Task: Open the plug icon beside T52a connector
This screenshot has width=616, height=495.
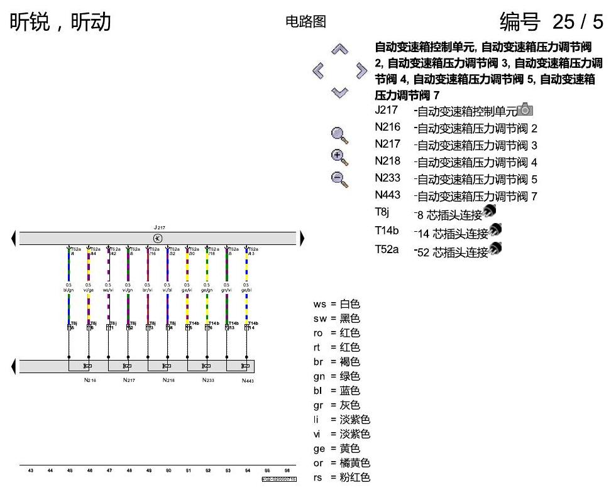Action: point(495,249)
